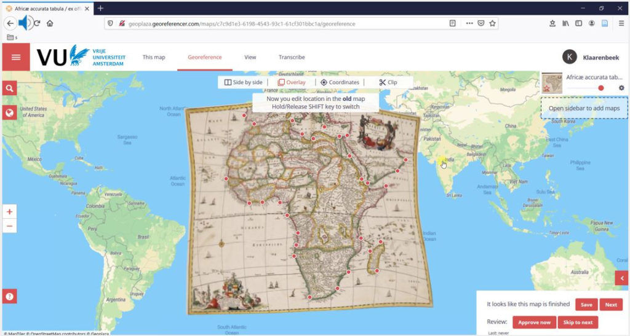Click the connection security padlock icon

coord(122,23)
